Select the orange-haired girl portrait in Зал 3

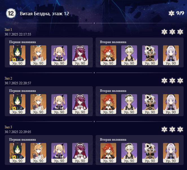38,153
